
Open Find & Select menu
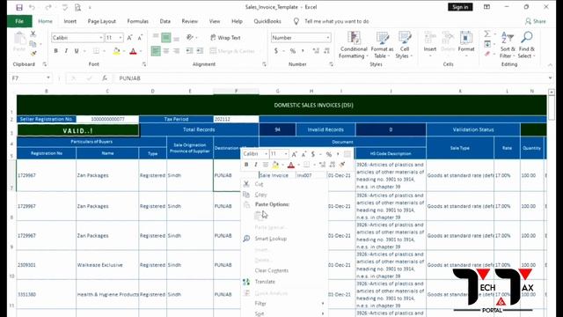point(527,45)
